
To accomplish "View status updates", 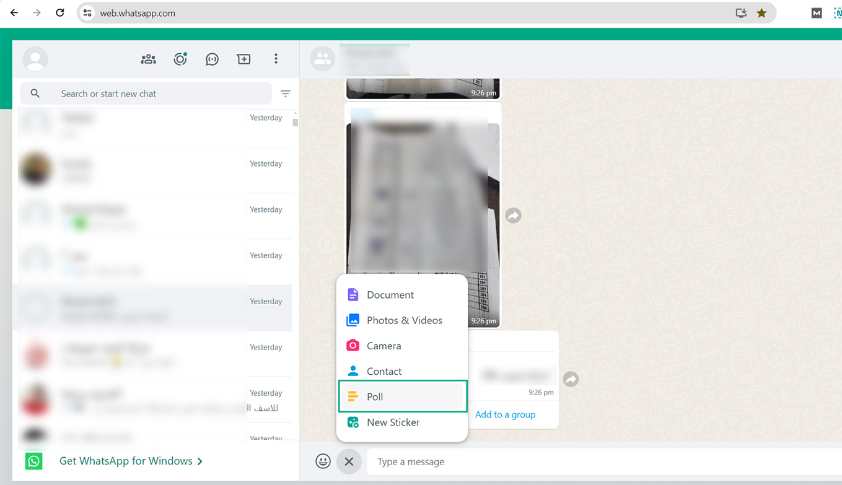I will pyautogui.click(x=180, y=58).
